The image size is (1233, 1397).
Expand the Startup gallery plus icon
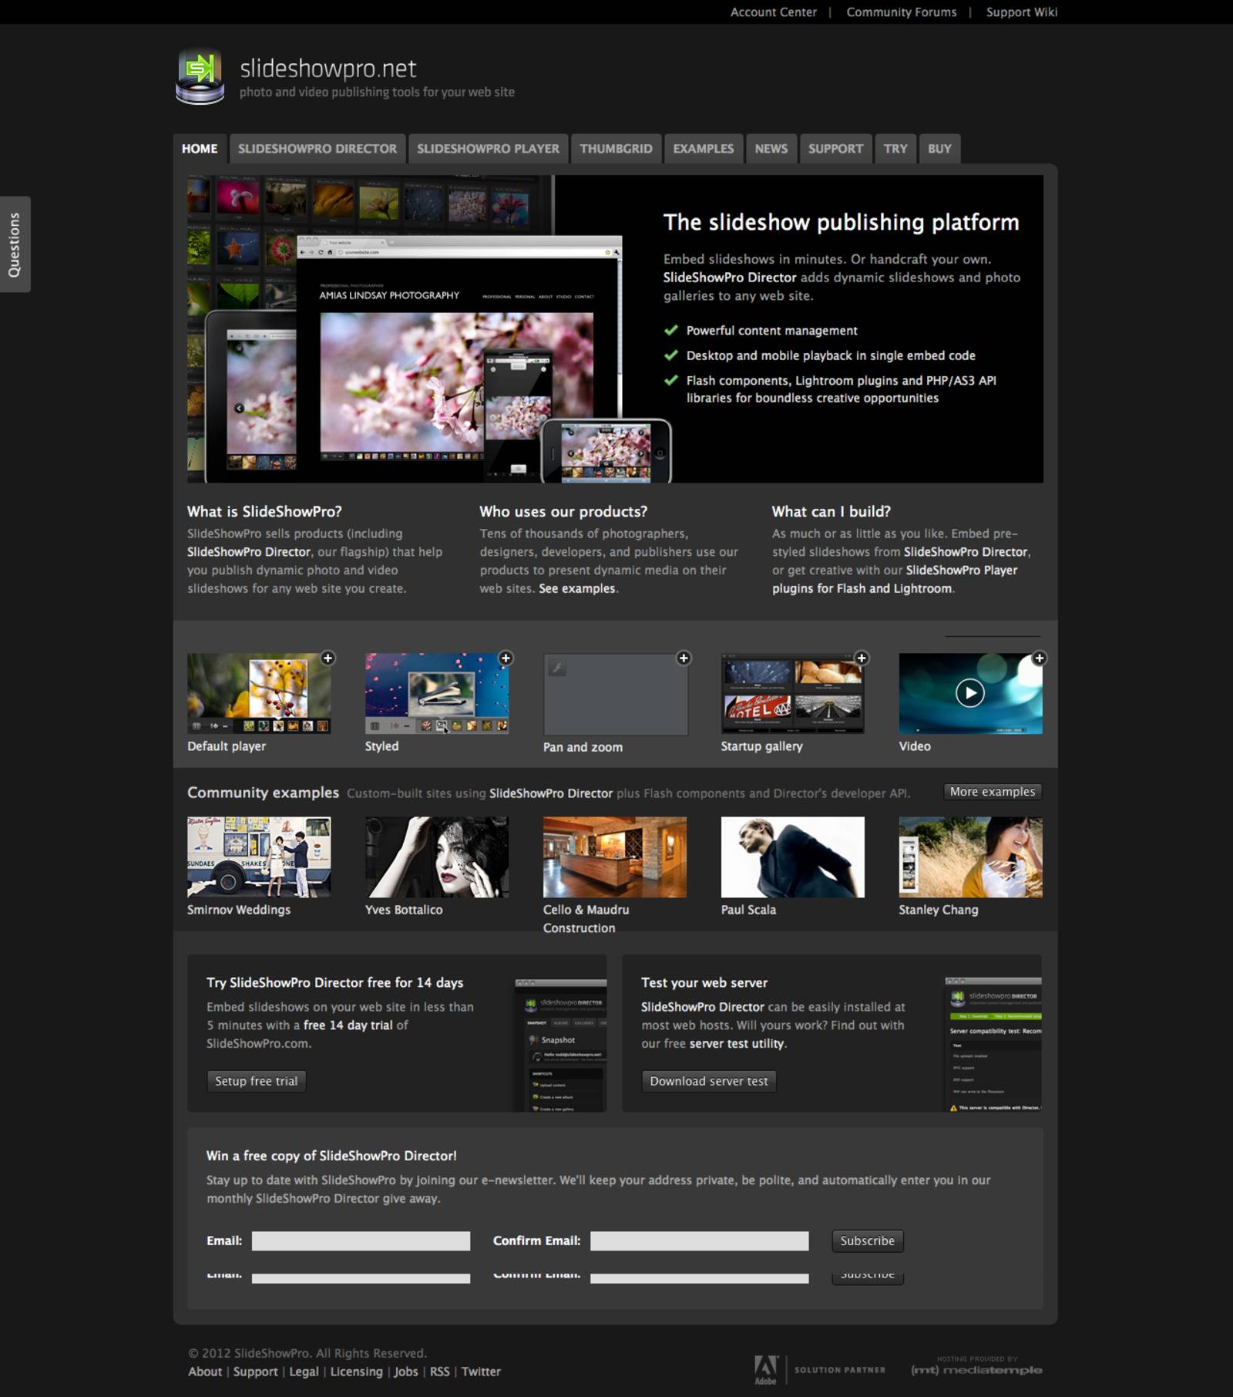[x=862, y=658]
